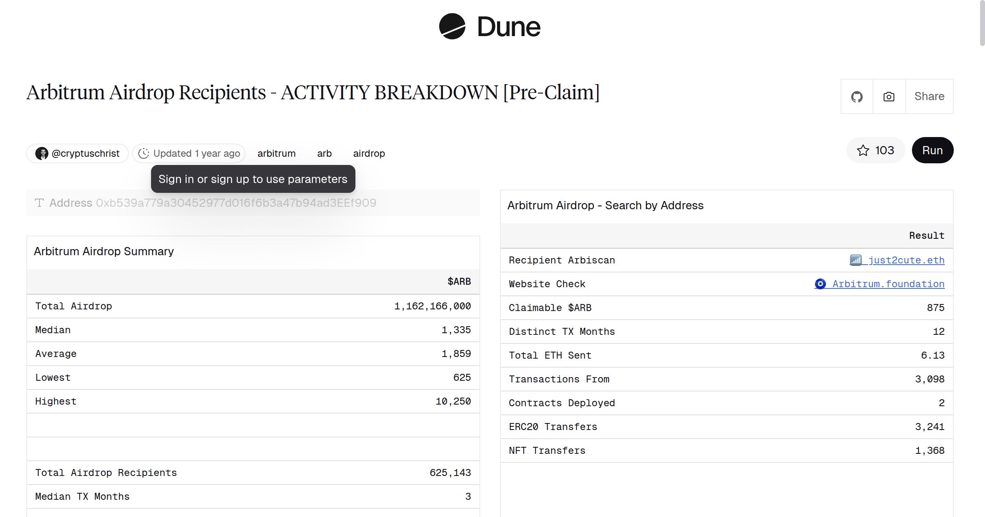Select the Result column header

pos(926,235)
